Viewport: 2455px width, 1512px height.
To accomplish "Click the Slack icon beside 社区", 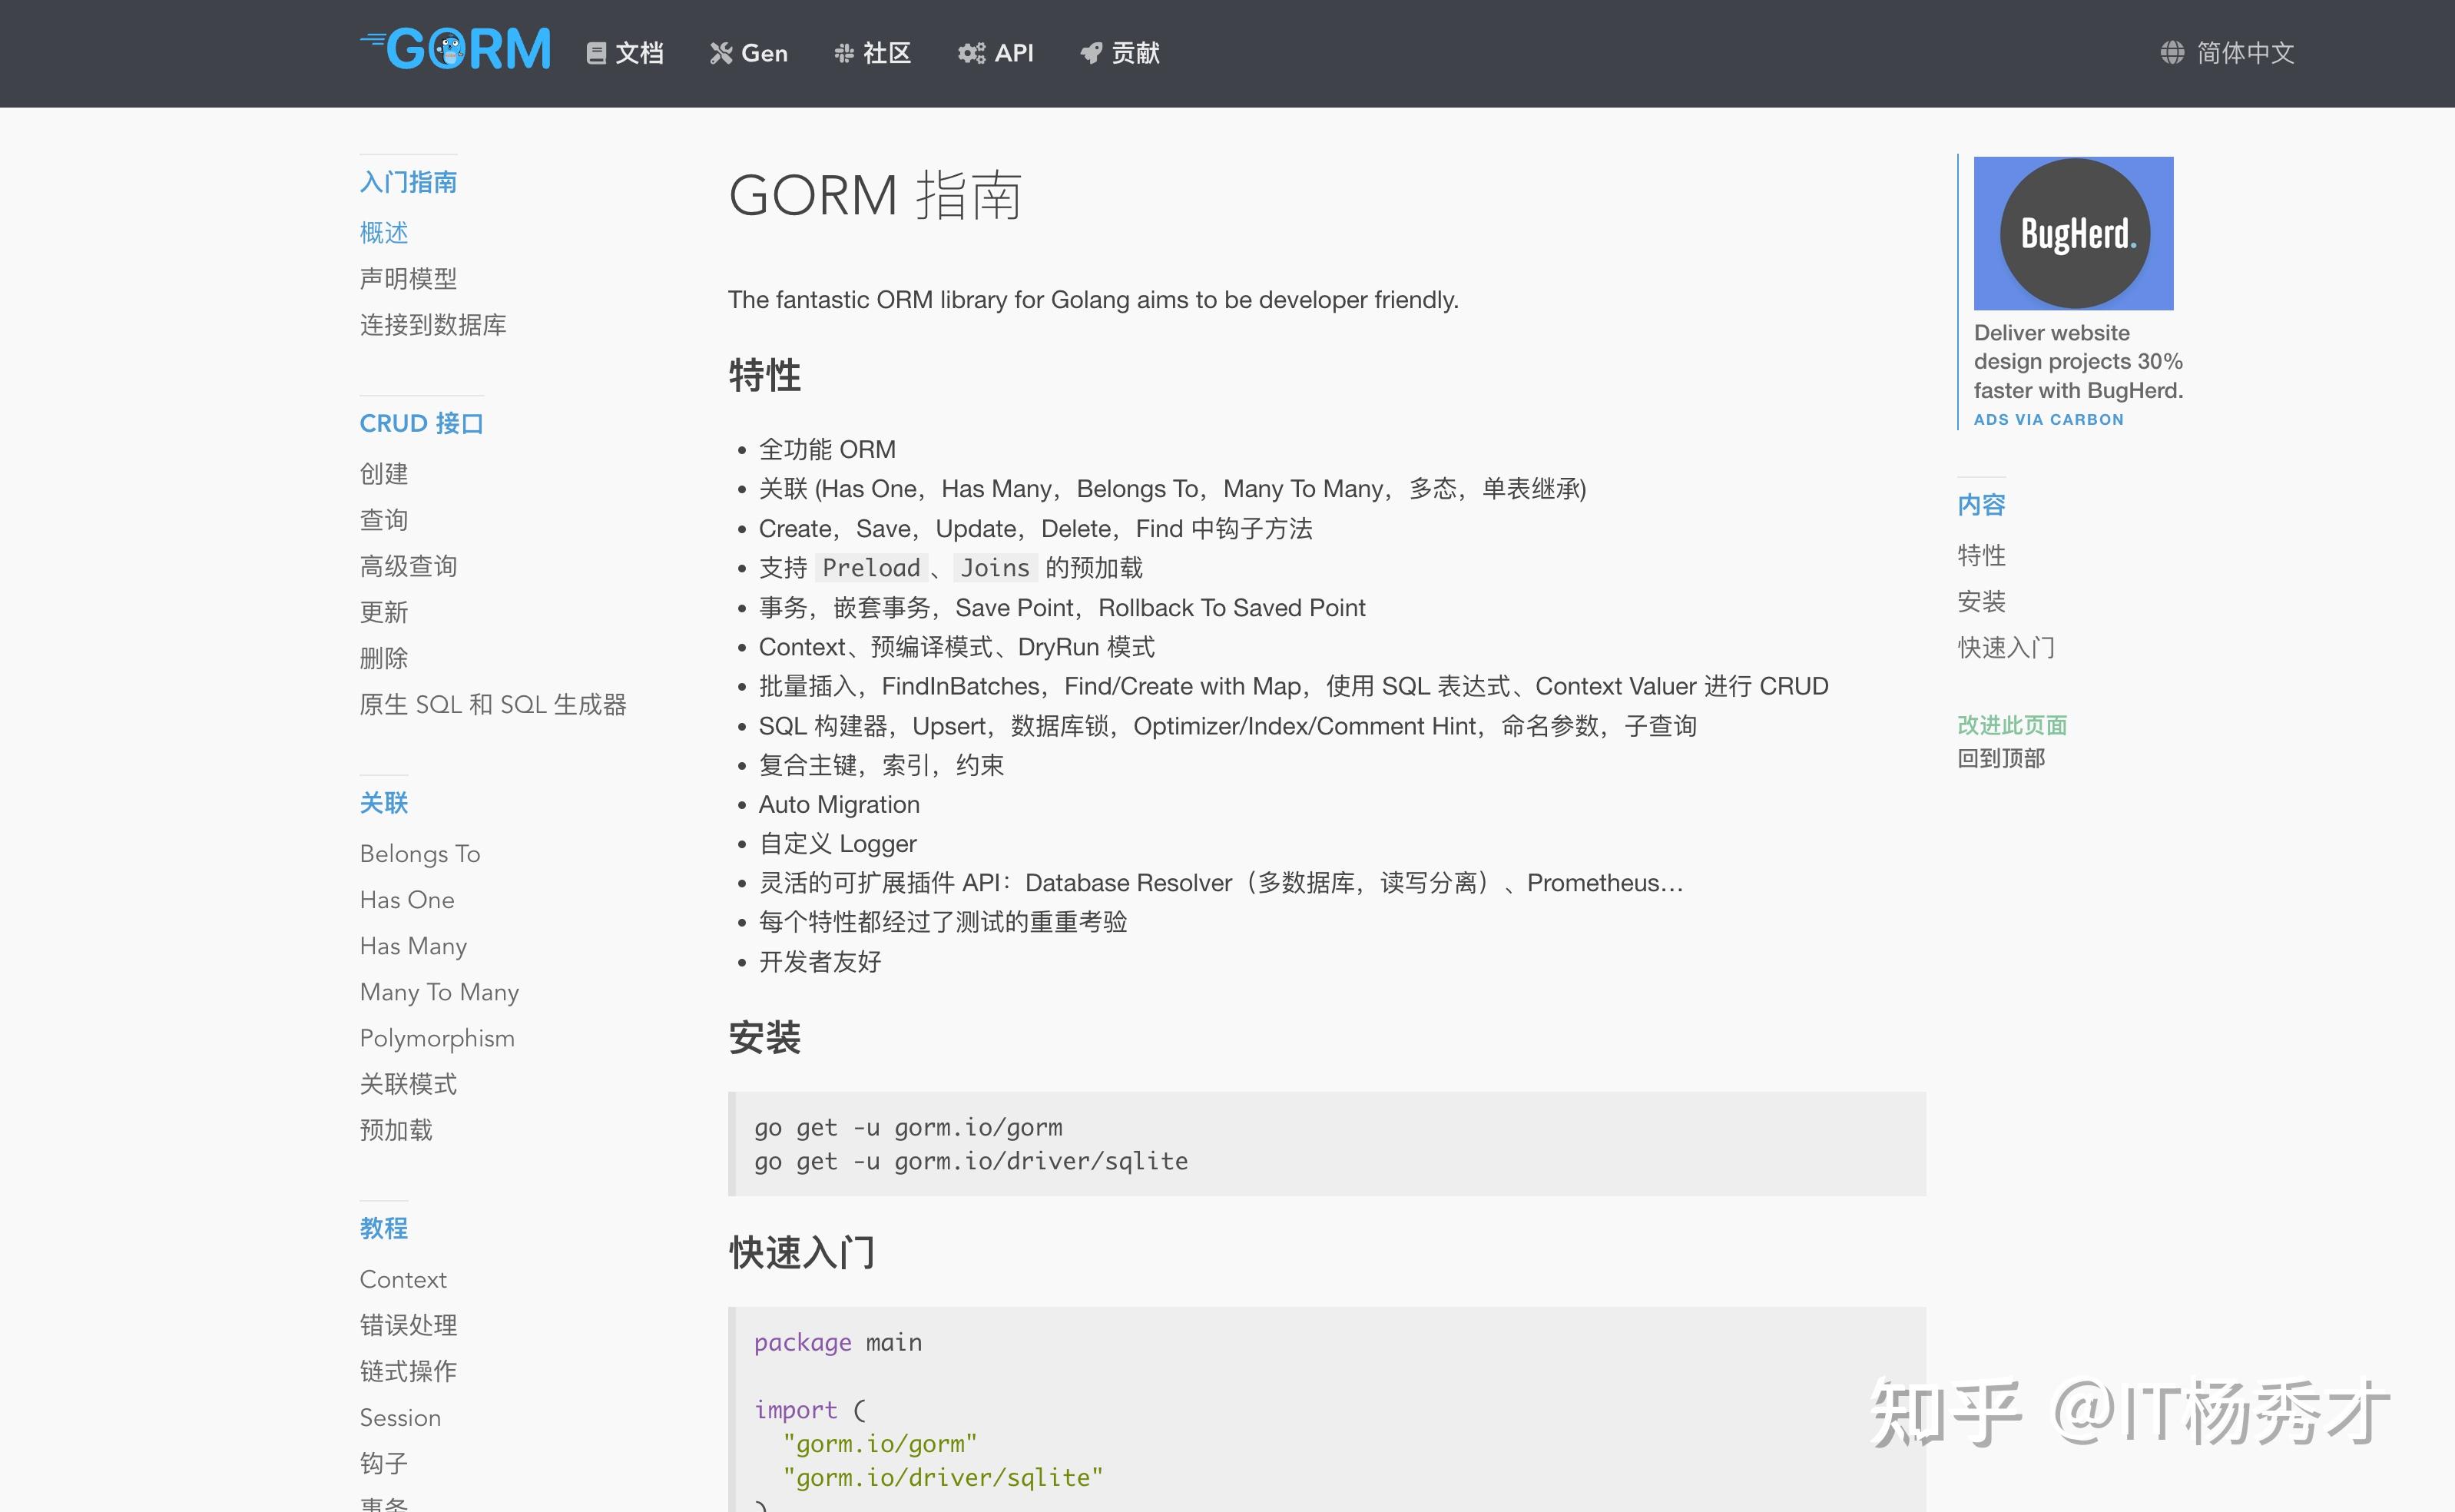I will (x=843, y=53).
